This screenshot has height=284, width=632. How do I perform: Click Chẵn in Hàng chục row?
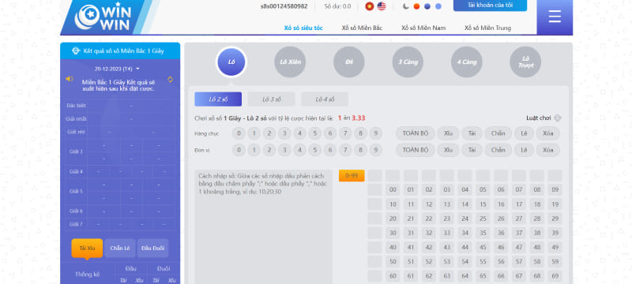498,133
